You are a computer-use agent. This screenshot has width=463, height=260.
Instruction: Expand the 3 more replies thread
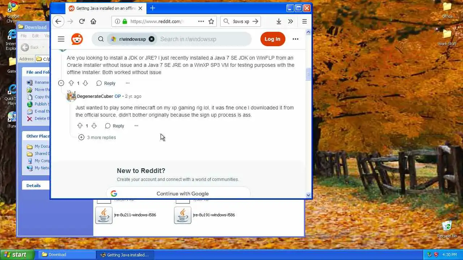(97, 137)
